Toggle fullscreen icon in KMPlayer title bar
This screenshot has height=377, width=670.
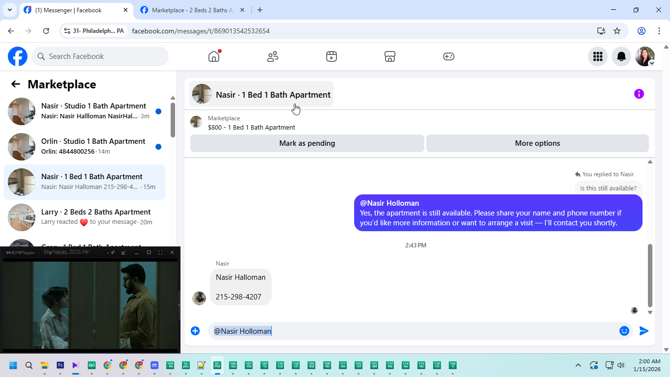[160, 252]
